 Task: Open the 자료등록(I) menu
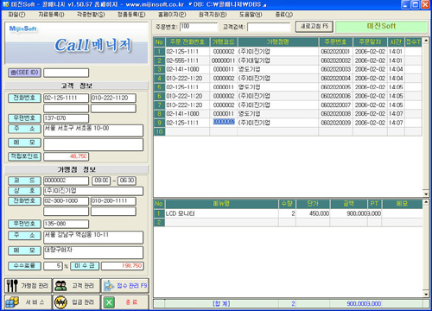(x=51, y=15)
